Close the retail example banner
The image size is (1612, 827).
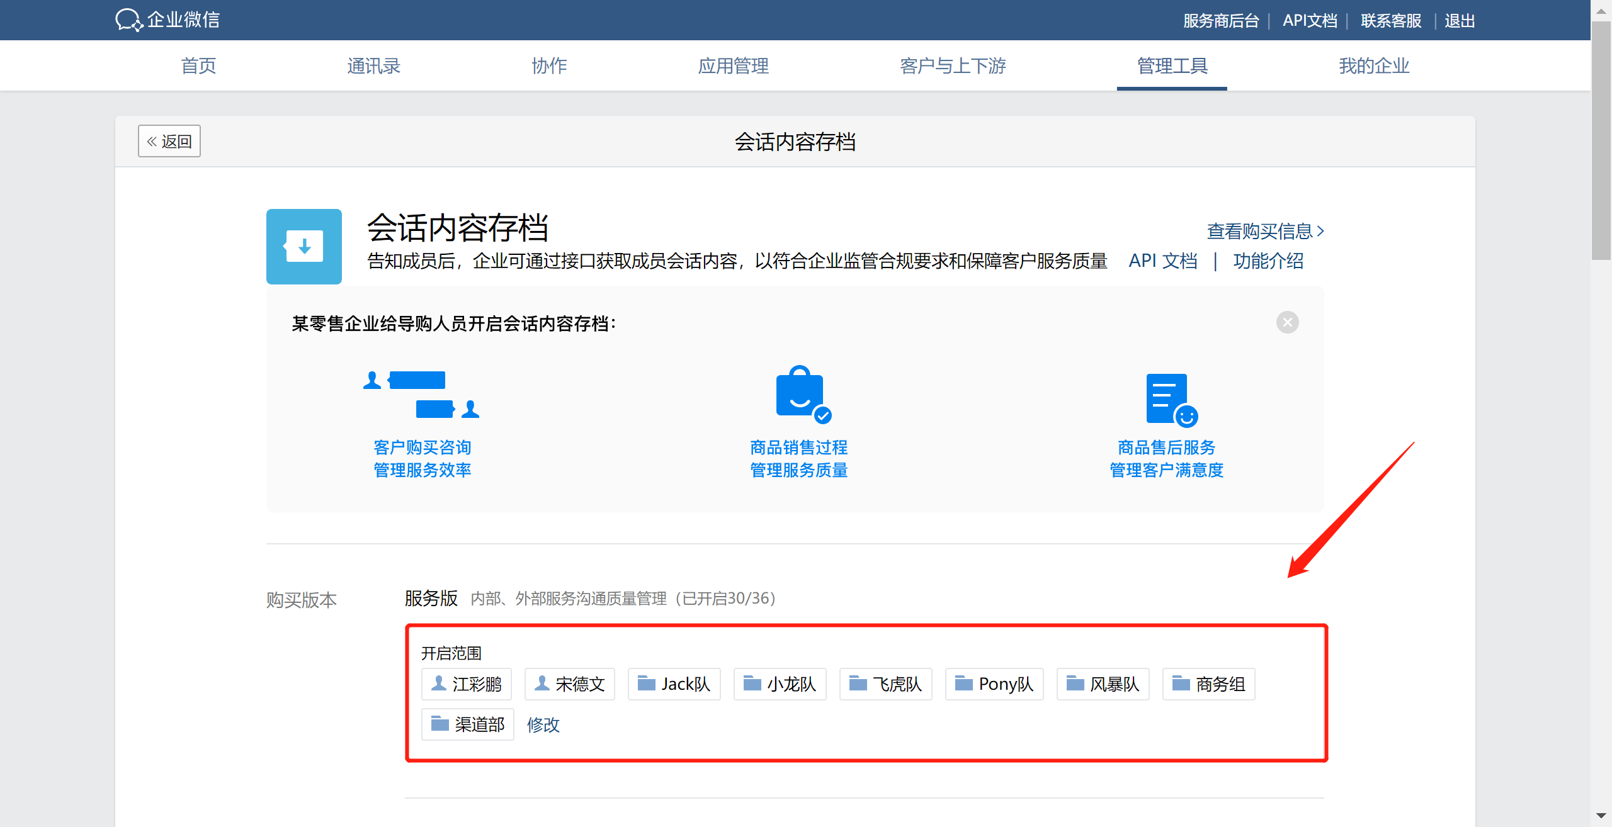[x=1287, y=323]
